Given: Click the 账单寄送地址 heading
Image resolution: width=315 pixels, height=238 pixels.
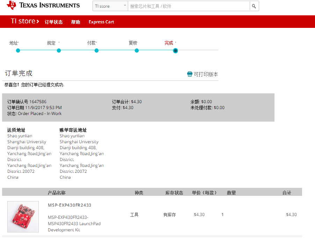Looking at the screenshot, I should tap(73, 130).
